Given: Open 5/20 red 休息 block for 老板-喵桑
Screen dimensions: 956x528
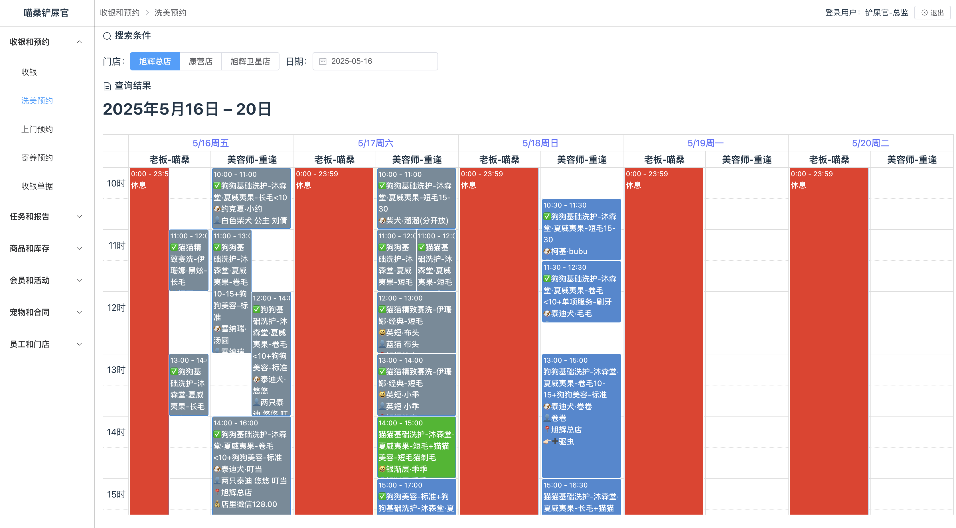Looking at the screenshot, I should pyautogui.click(x=829, y=341).
